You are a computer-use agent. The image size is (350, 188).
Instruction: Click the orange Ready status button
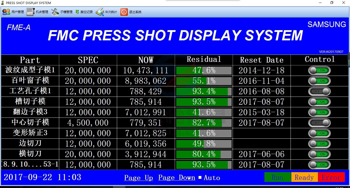click(304, 177)
